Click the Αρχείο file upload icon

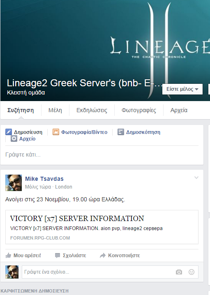click(x=14, y=139)
